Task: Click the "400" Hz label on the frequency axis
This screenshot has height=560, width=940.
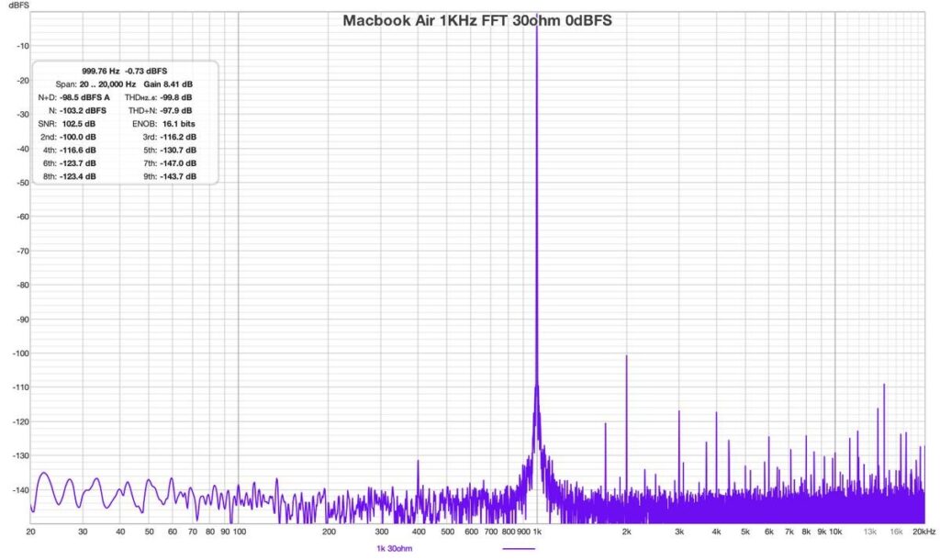Action: coord(419,532)
